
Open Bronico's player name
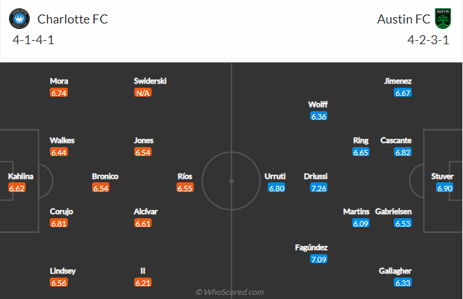(x=105, y=176)
